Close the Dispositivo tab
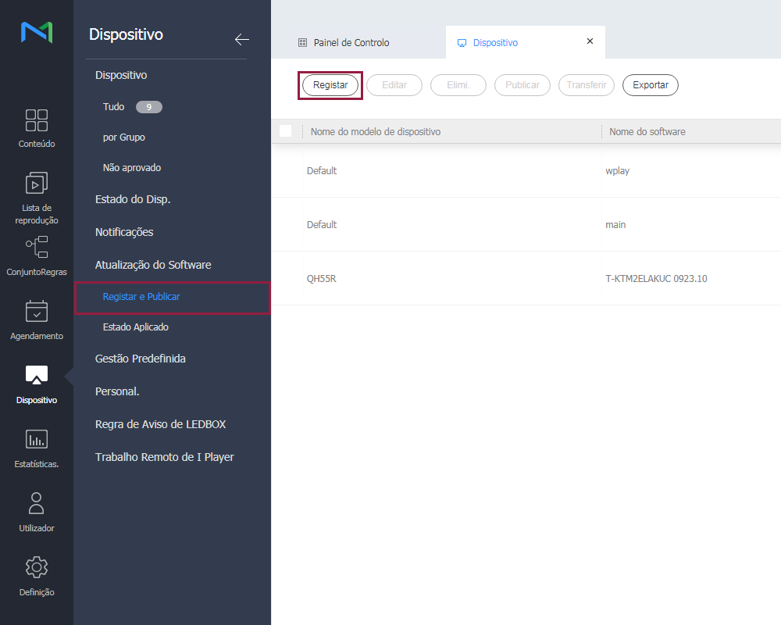This screenshot has height=625, width=781. click(x=590, y=41)
